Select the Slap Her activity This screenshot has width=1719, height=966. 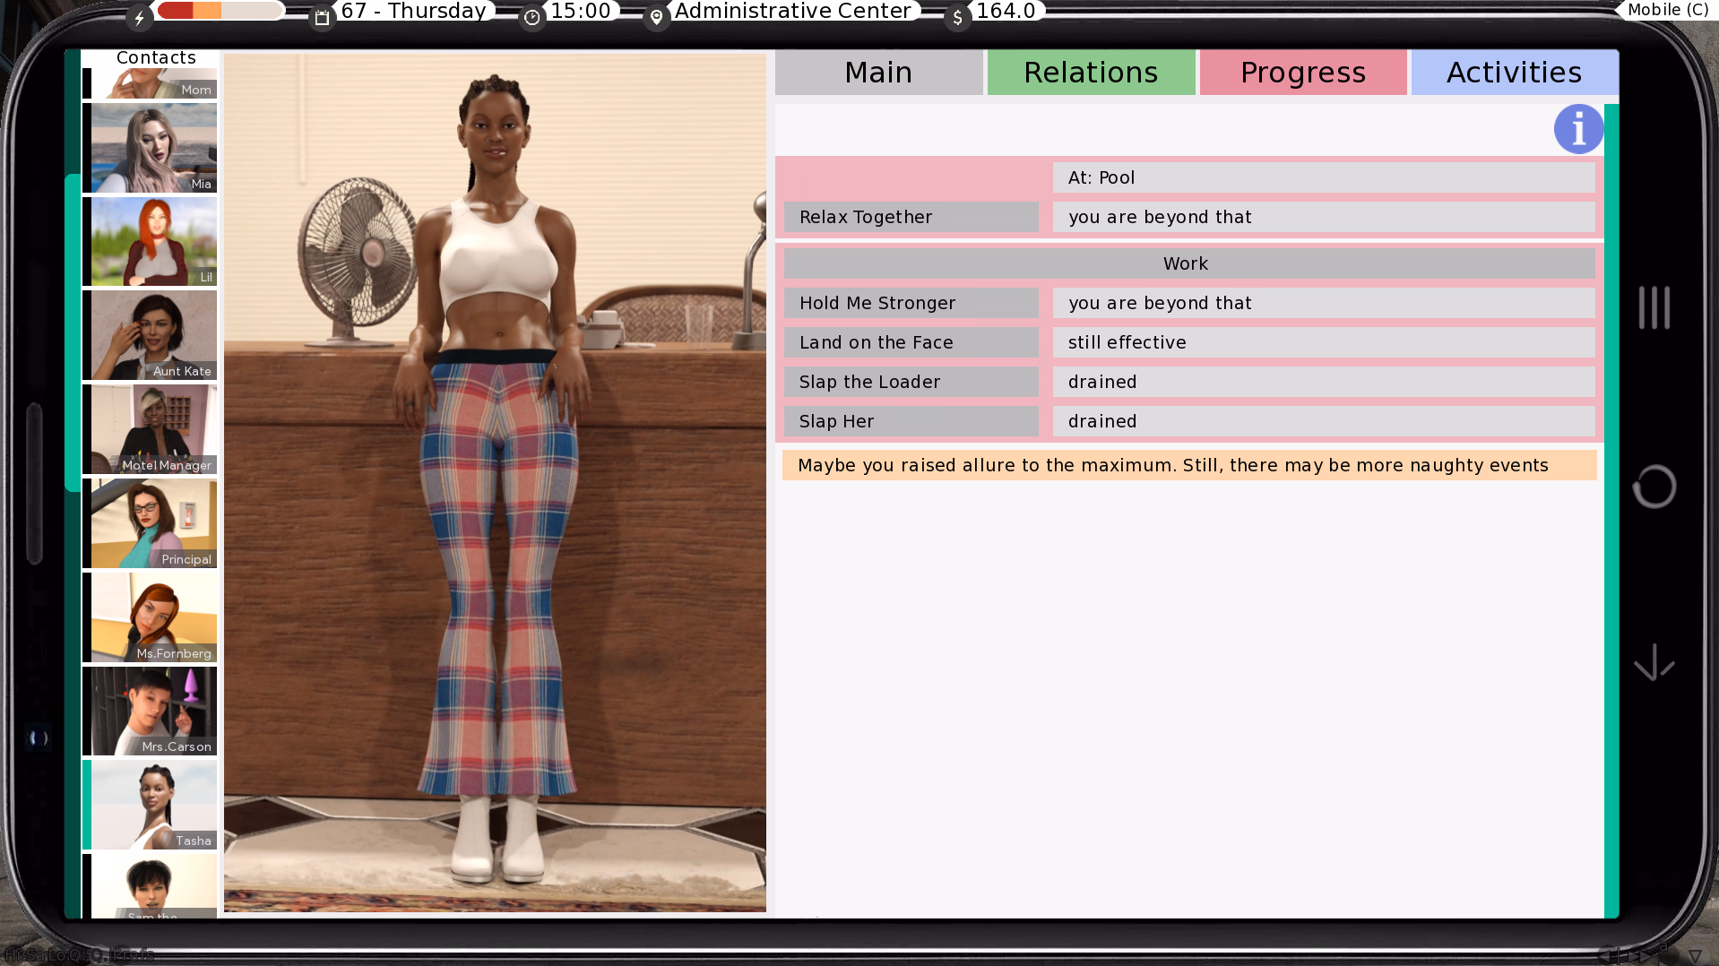pos(911,421)
